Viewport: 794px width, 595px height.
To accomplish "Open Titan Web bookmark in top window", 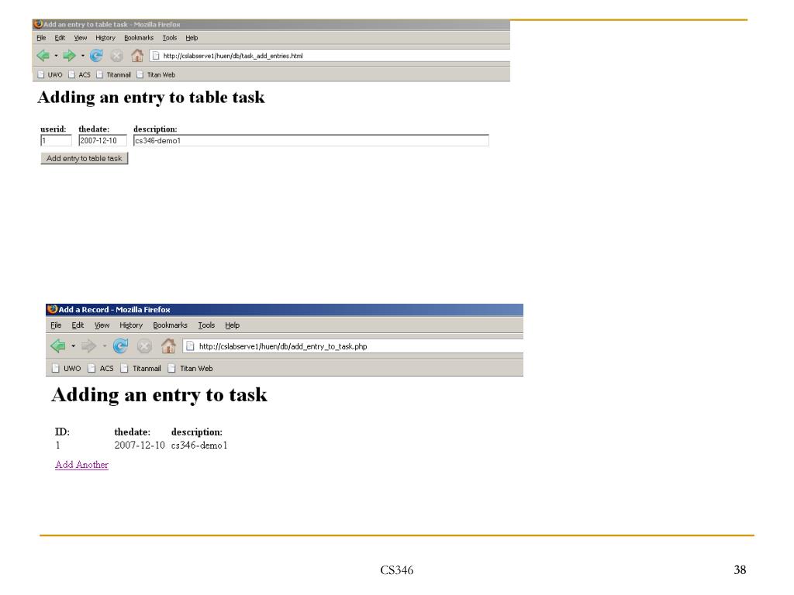I will pyautogui.click(x=156, y=75).
